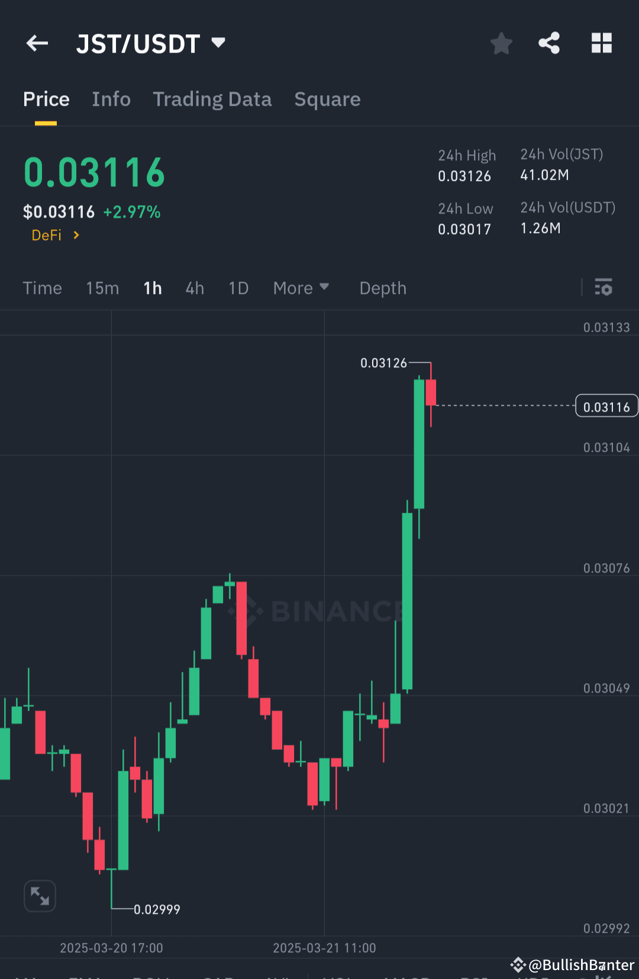Switch to the Info tab
The image size is (639, 979).
(x=111, y=99)
